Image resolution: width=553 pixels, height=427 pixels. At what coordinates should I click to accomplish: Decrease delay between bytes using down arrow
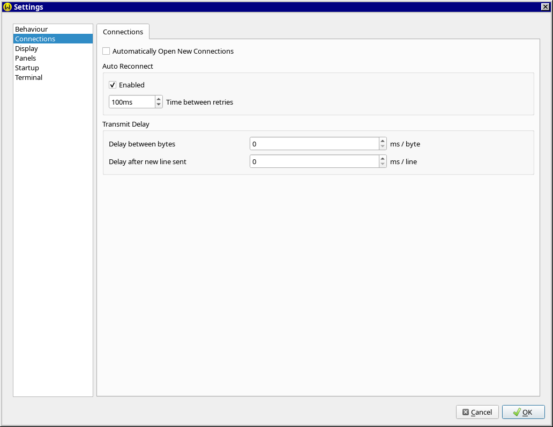click(383, 147)
